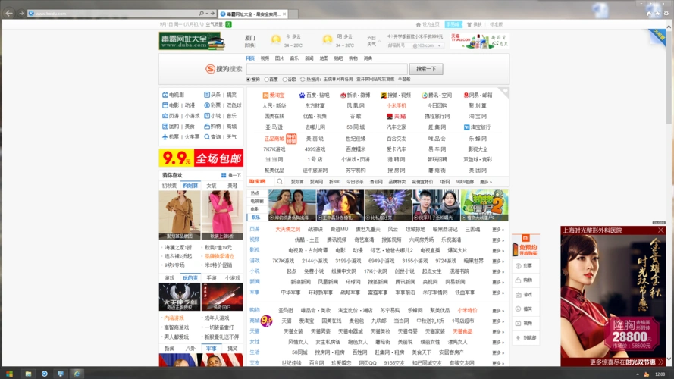
Task: Click the 电影 movie icon in left panel
Action: [165, 105]
